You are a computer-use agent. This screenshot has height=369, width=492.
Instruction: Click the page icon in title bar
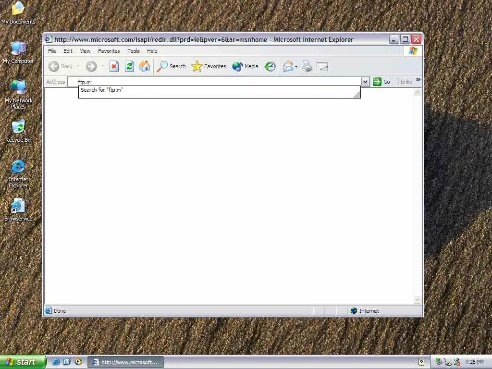coord(49,39)
